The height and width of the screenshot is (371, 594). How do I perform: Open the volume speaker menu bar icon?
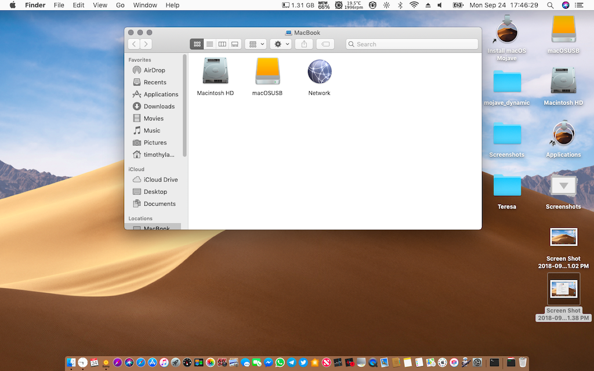coord(440,5)
